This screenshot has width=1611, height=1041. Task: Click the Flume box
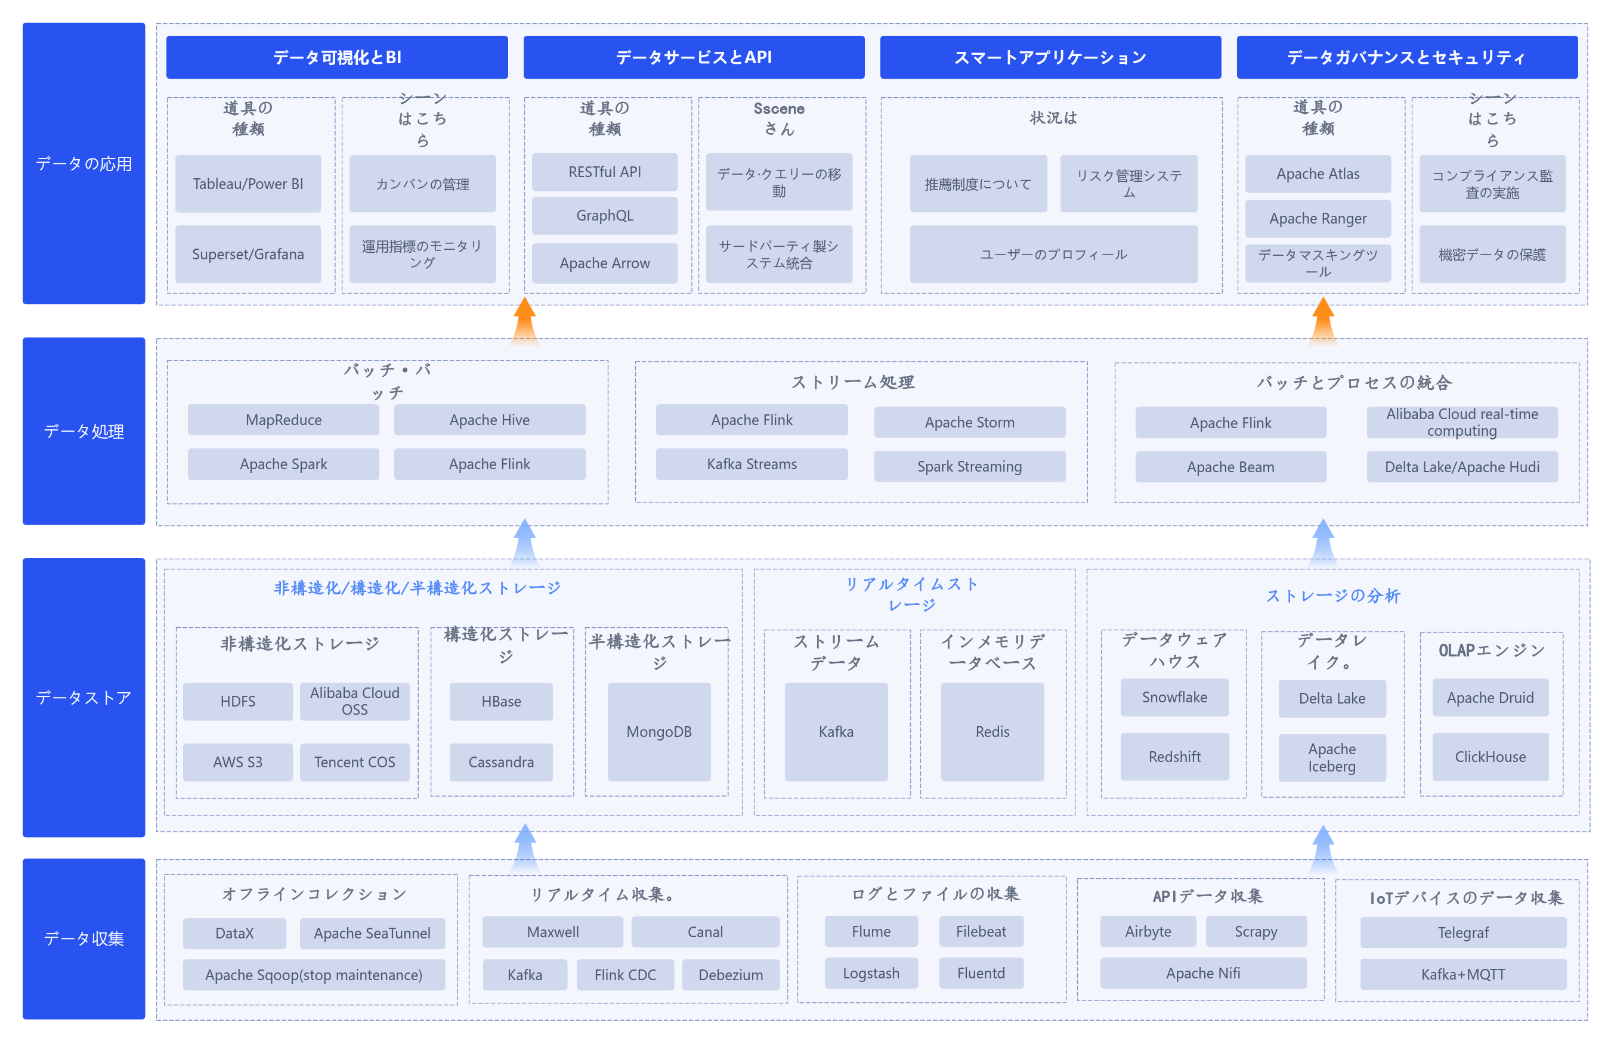click(x=871, y=931)
